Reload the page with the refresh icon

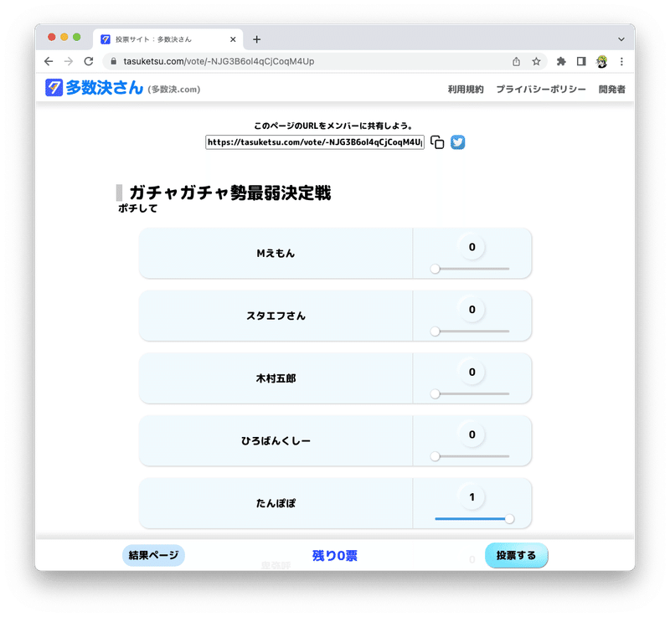click(x=88, y=61)
